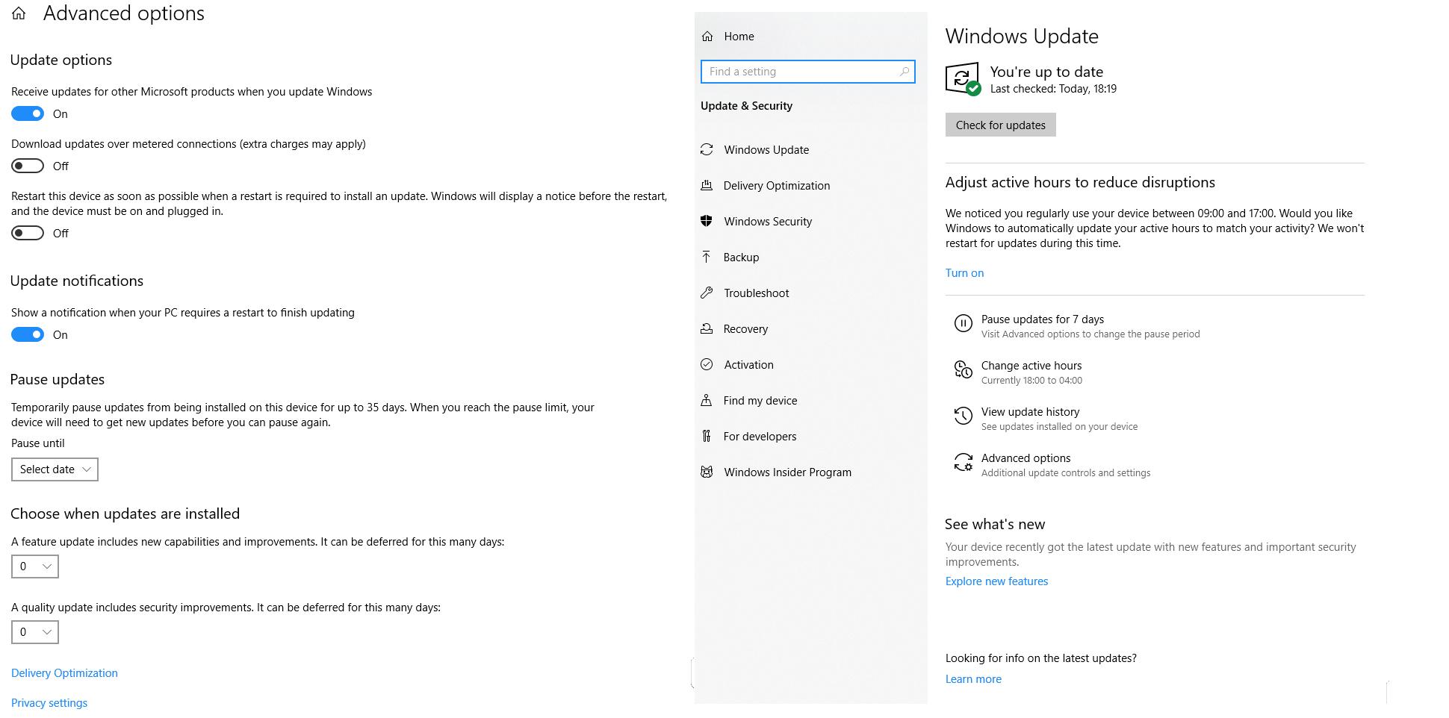Click Explore new features link
This screenshot has height=718, width=1449.
point(996,581)
